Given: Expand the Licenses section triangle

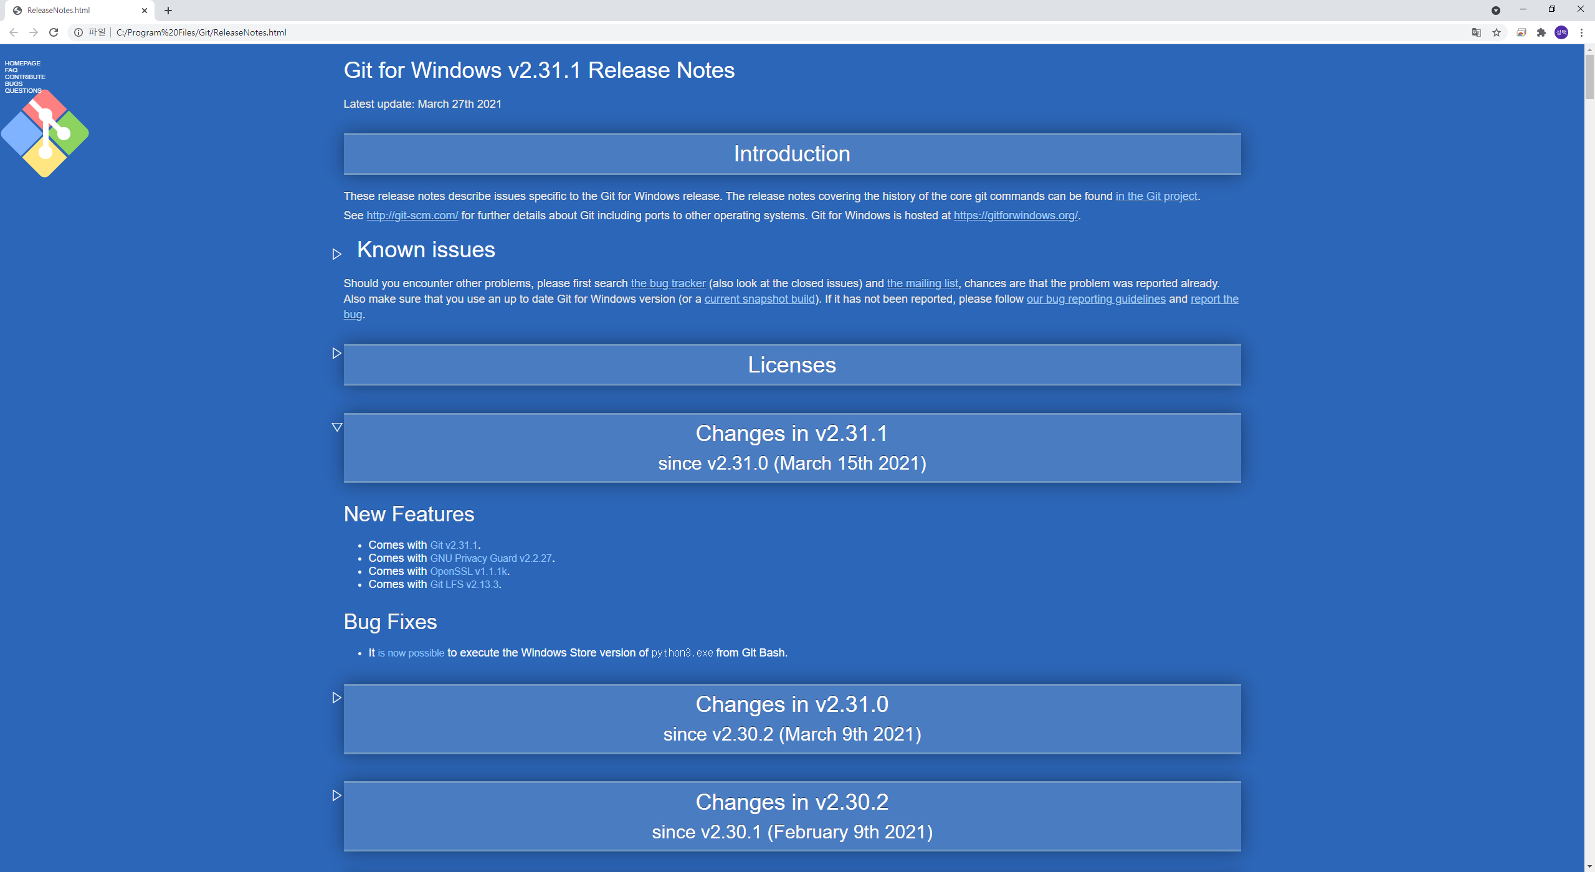Looking at the screenshot, I should point(337,353).
